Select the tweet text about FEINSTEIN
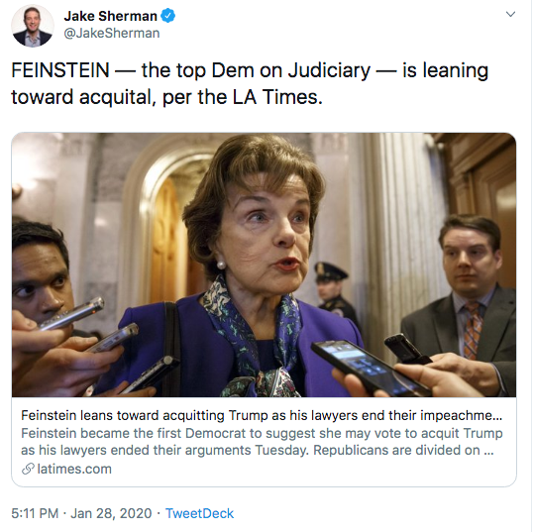 [x=250, y=83]
